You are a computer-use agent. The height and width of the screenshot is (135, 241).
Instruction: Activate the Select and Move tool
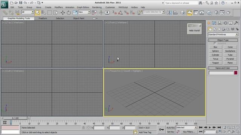click(63, 12)
